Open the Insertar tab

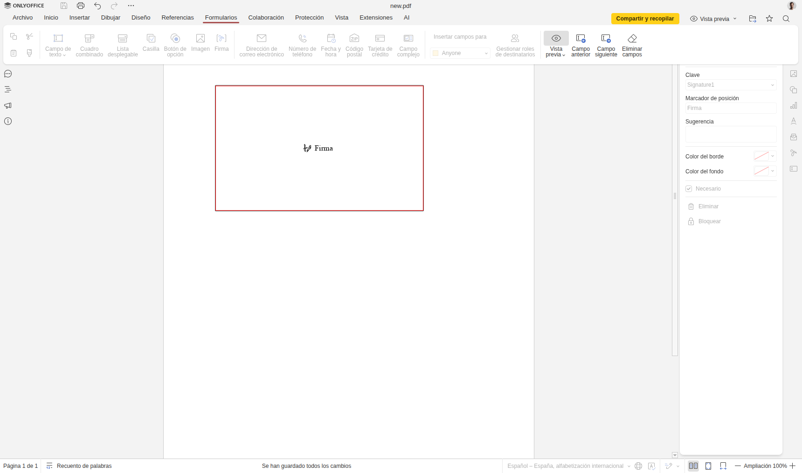79,18
